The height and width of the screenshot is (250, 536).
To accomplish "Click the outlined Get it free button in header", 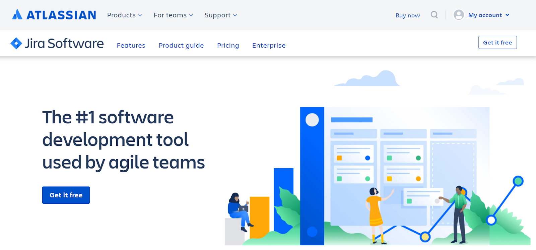I will pos(497,43).
